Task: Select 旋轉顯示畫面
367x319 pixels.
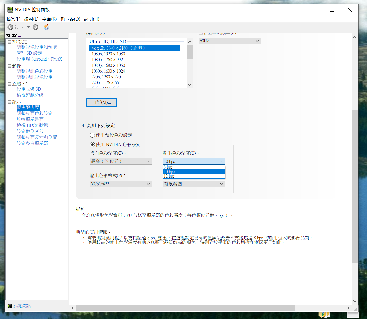Action: point(30,119)
